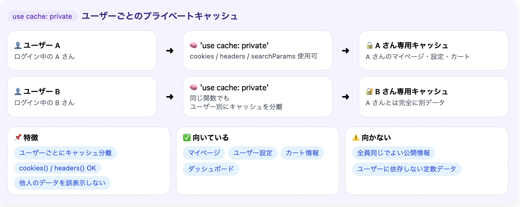Click the arrow pointing to B さん専用キャッシュ card

(x=346, y=97)
